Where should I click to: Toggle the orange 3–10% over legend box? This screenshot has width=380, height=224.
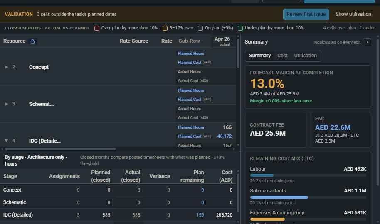(x=165, y=28)
